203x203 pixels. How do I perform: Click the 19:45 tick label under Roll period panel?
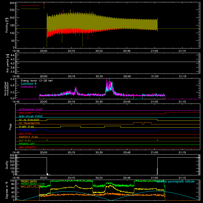pyautogui.click(x=16, y=76)
